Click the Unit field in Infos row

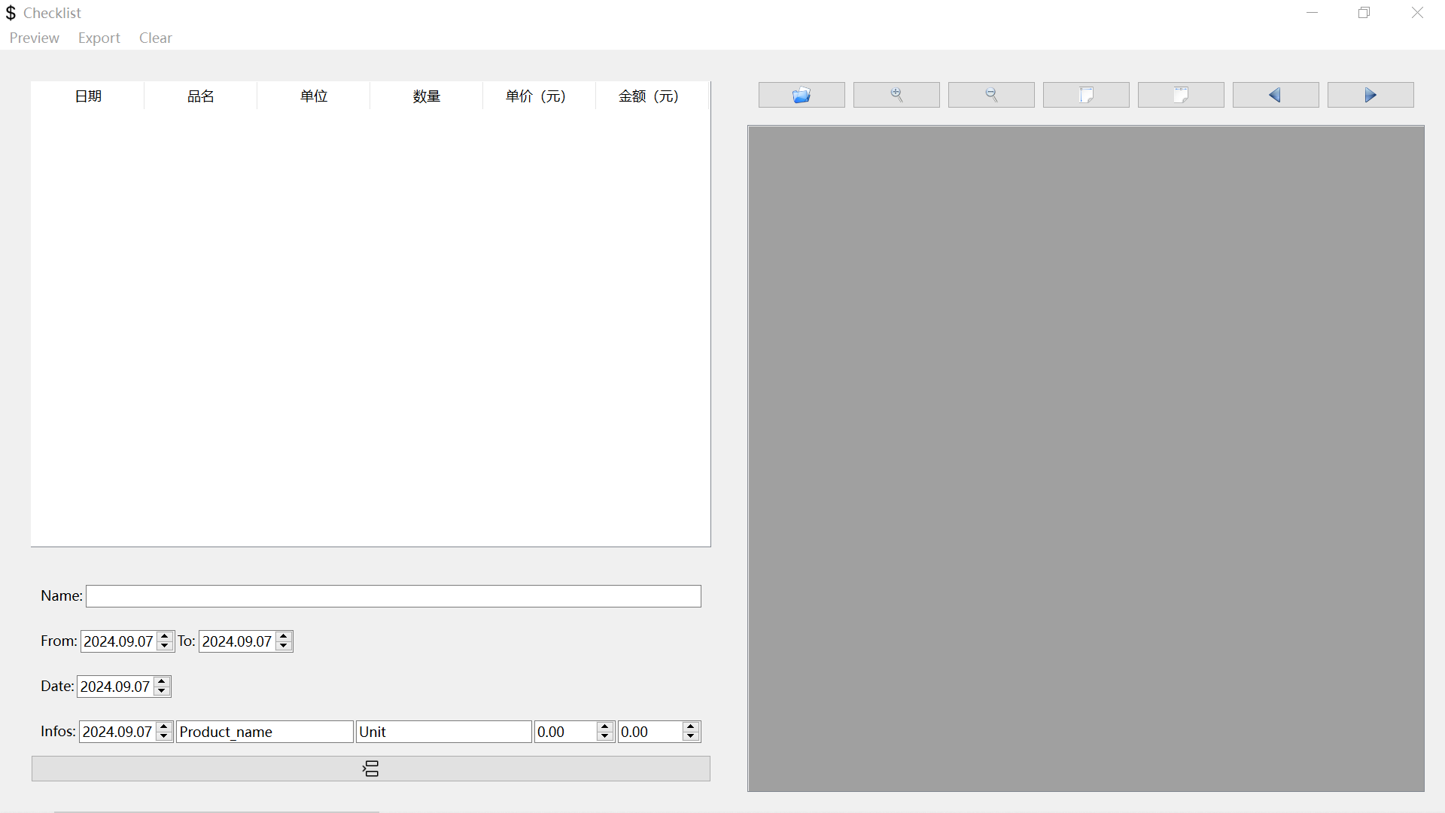coord(443,732)
